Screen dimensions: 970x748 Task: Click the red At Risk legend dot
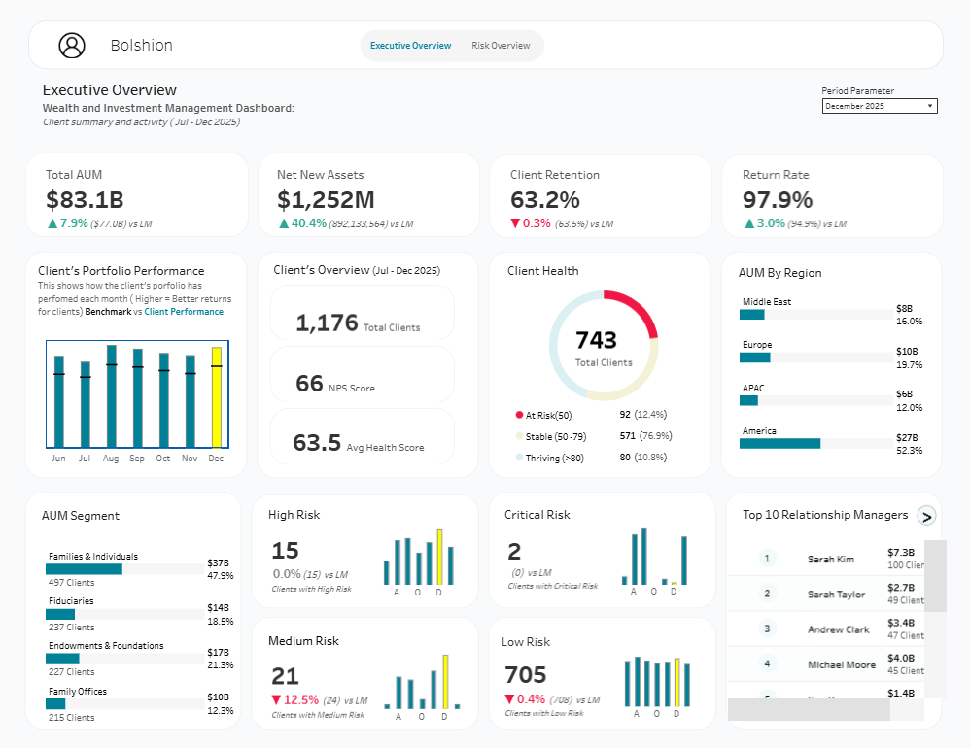tap(519, 415)
